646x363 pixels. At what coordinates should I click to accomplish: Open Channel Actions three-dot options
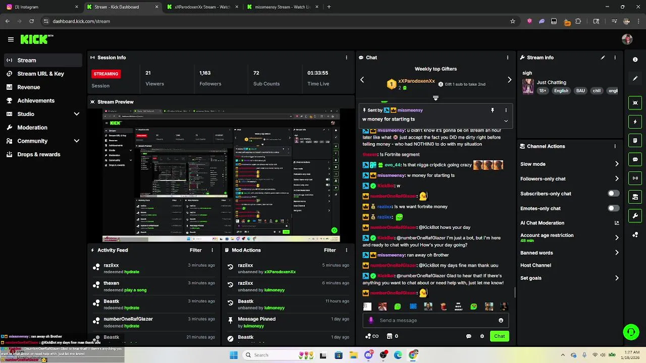tap(615, 146)
